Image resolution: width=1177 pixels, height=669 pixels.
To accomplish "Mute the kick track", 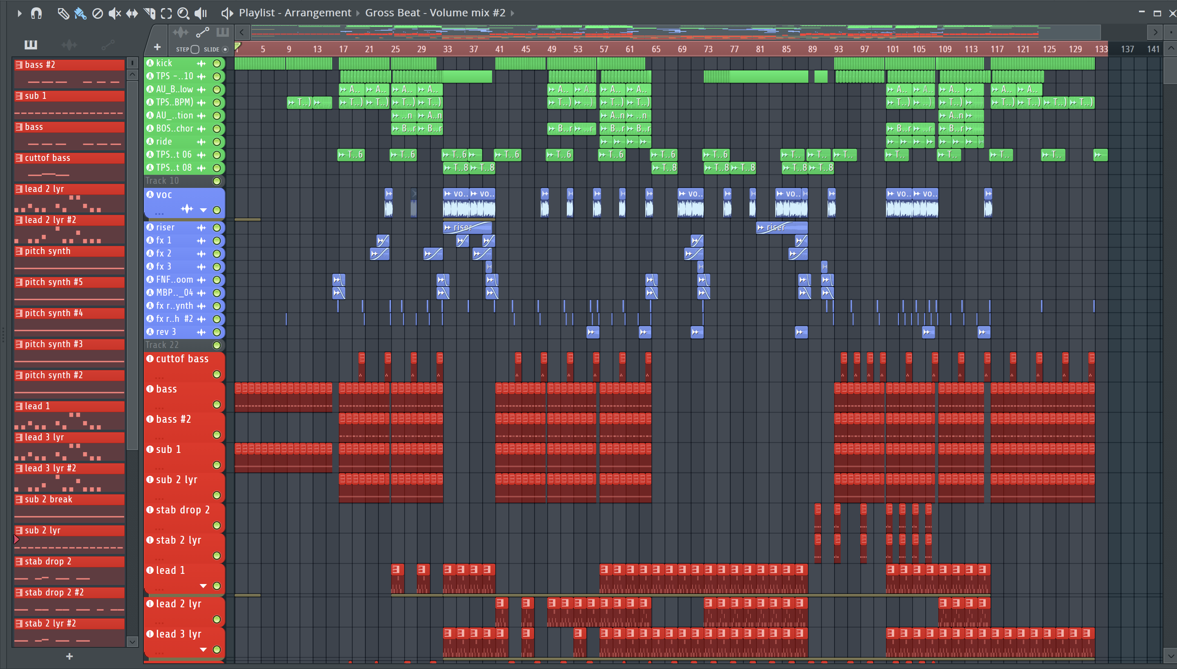I will pos(217,63).
